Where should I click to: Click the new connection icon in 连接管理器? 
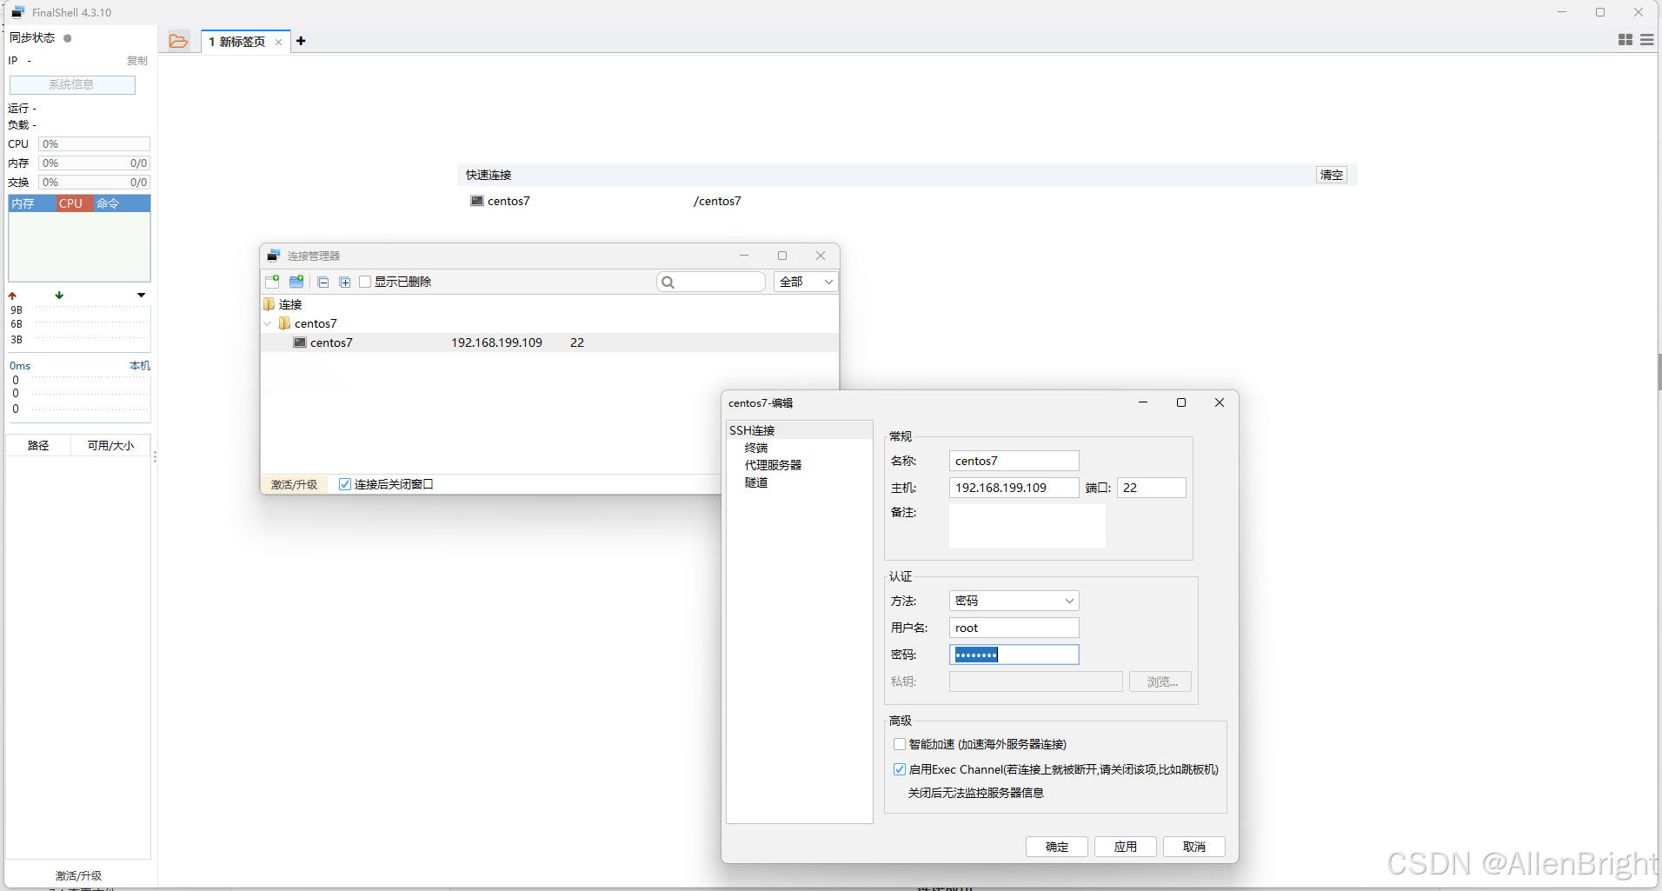click(x=272, y=282)
